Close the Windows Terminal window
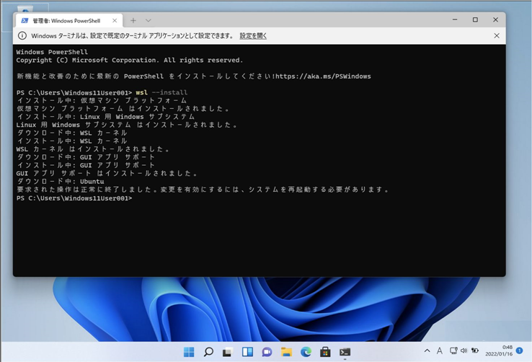The height and width of the screenshot is (362, 532). coord(495,19)
